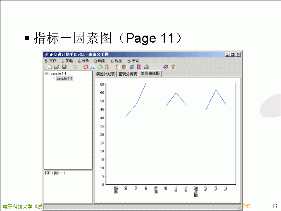Image resolution: width=281 pixels, height=211 pixels.
Task: Open the 帮助 menu
Action: click(133, 61)
